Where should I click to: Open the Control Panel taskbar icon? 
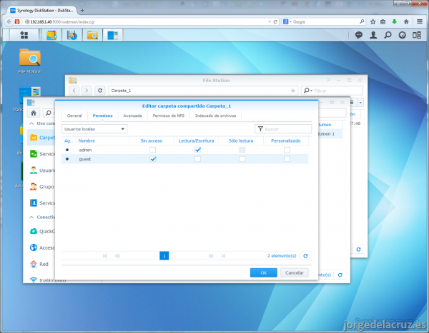pyautogui.click(x=112, y=35)
